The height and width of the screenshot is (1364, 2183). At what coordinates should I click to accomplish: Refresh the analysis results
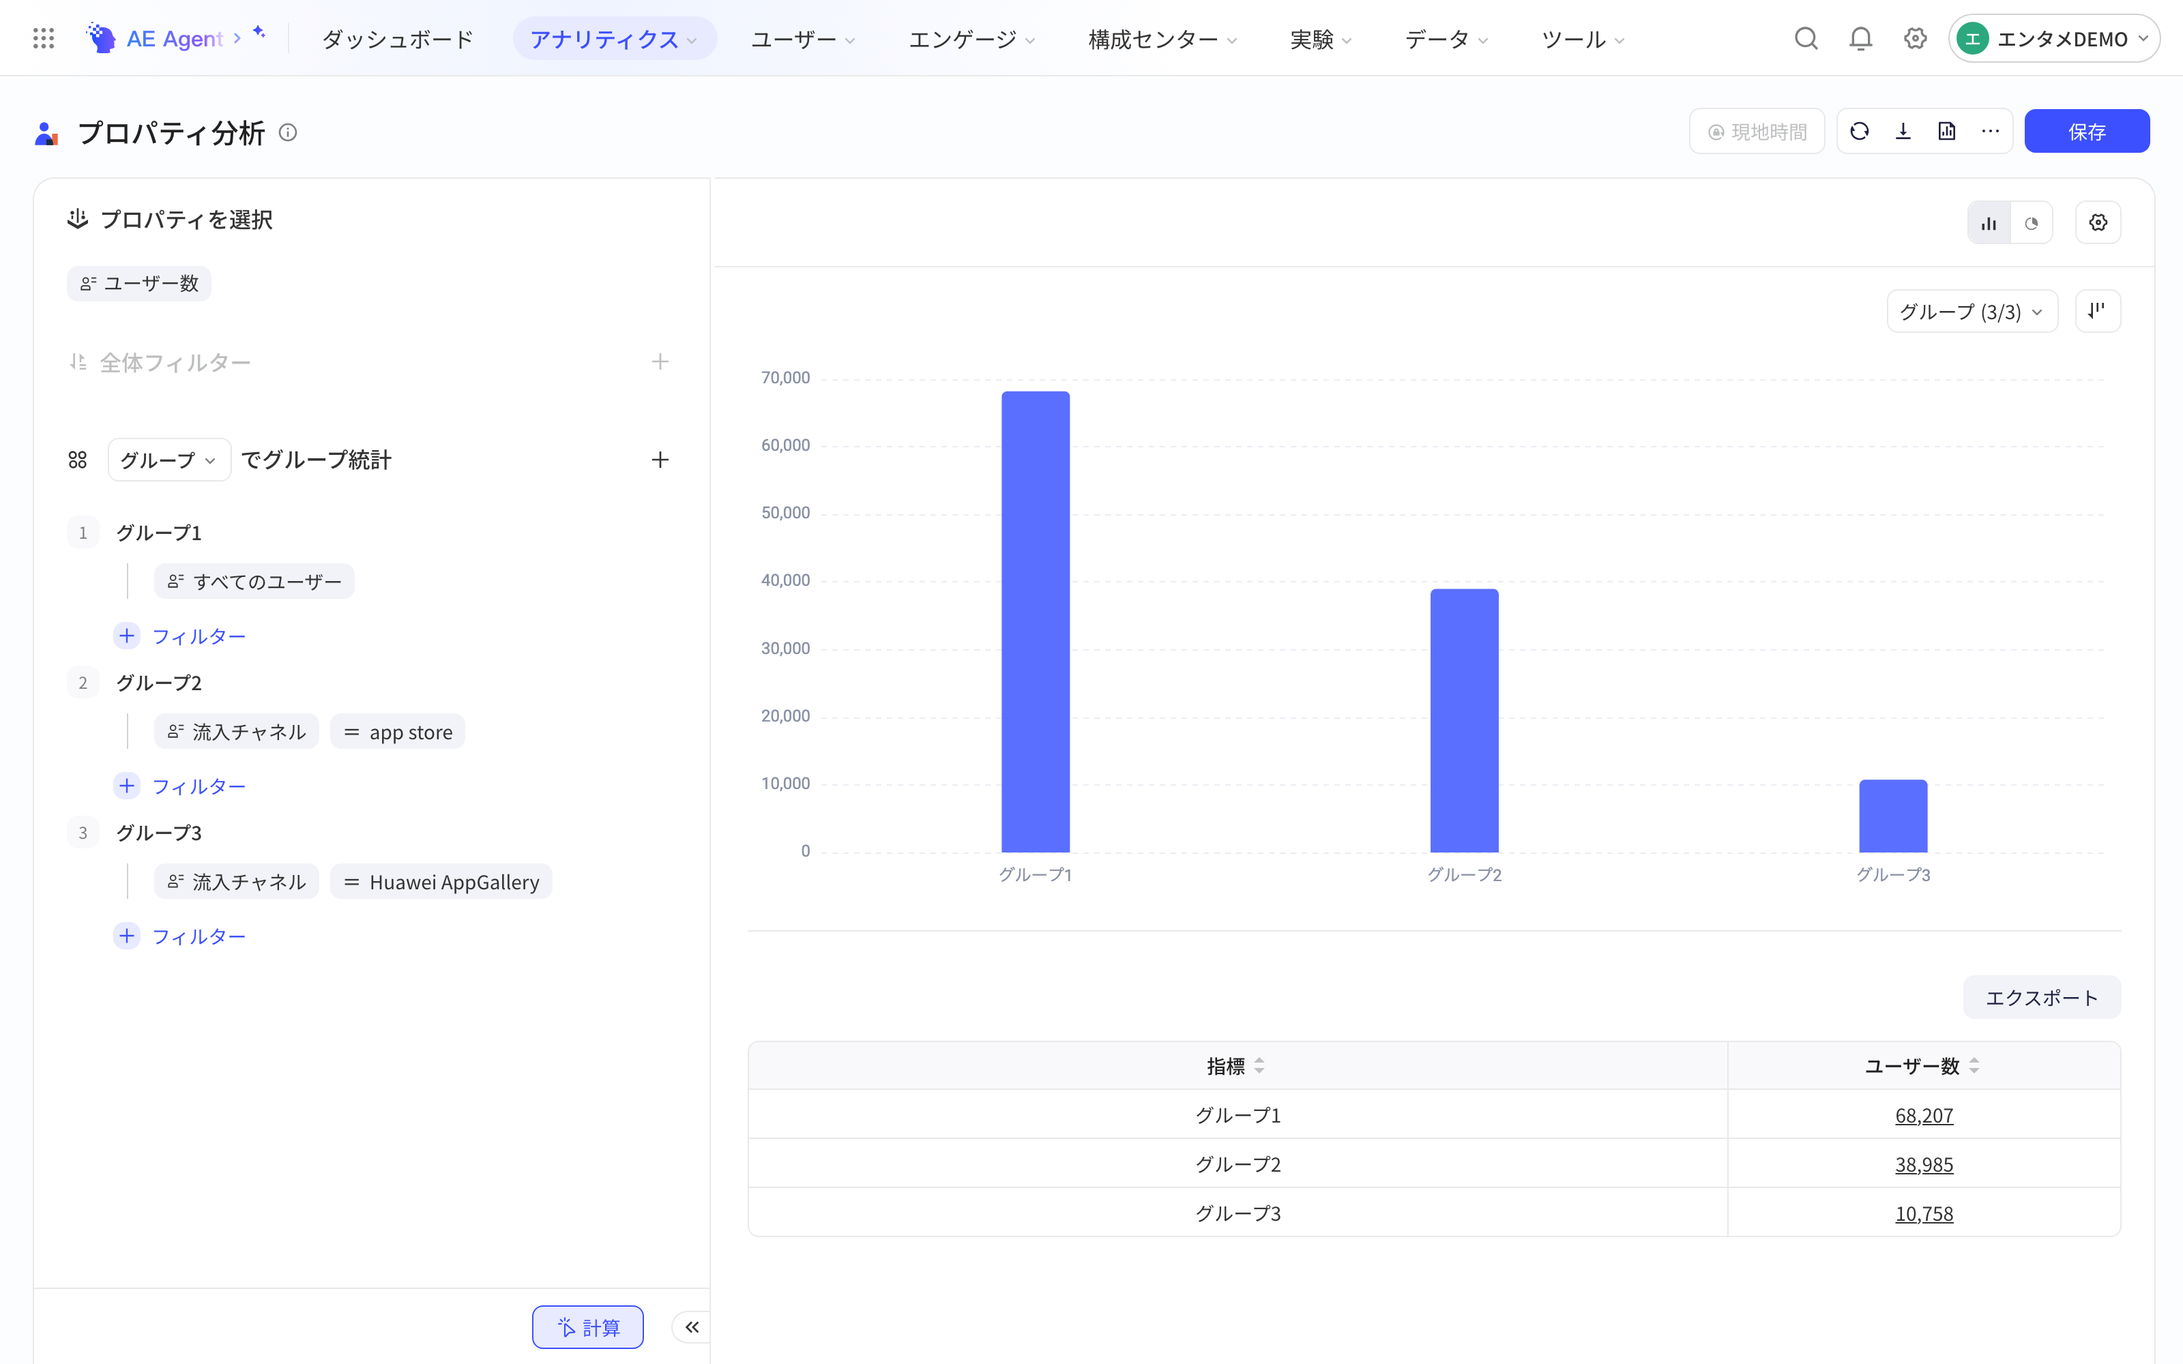[1859, 132]
